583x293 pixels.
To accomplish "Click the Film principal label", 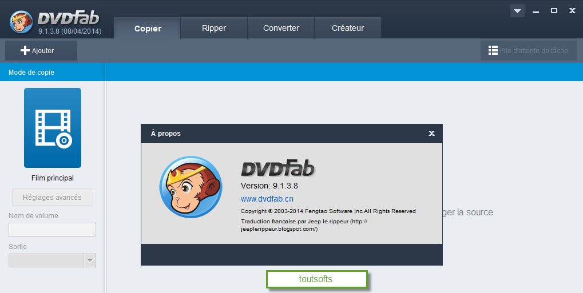I will coord(53,178).
